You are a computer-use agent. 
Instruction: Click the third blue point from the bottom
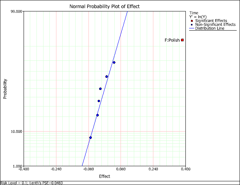(x=99, y=101)
